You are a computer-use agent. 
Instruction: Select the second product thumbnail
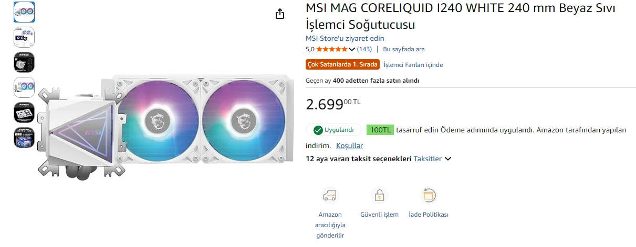(24, 37)
